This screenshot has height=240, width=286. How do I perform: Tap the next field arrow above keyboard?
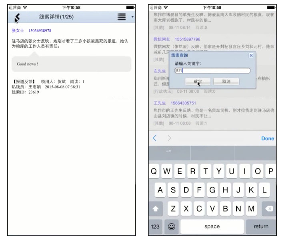(x=169, y=138)
